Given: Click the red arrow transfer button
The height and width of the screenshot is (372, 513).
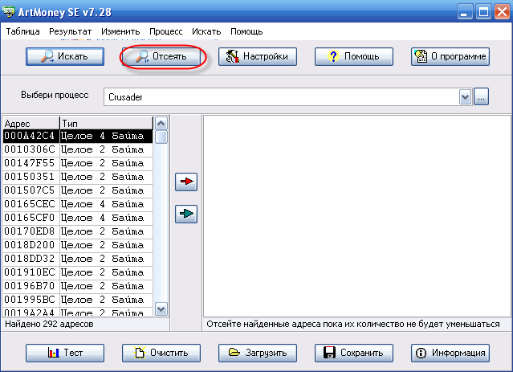Looking at the screenshot, I should 186,182.
